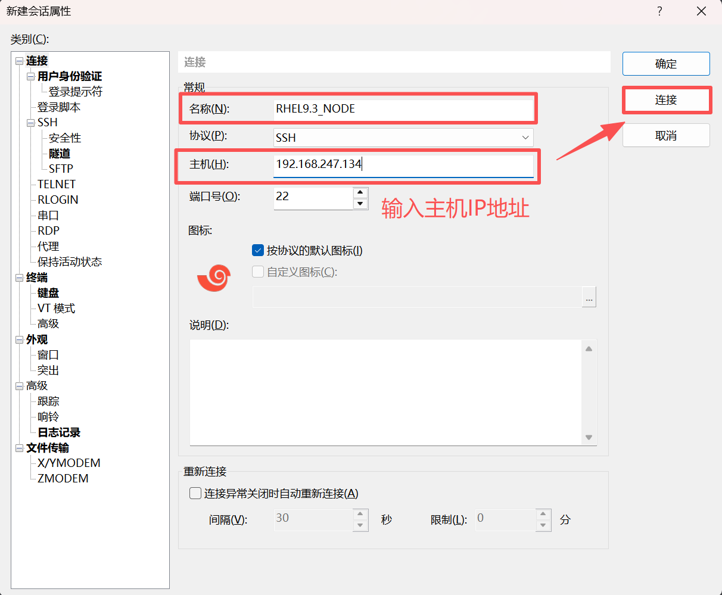This screenshot has height=595, width=722.
Task: Select 窗口 under 外观
Action: 48,355
